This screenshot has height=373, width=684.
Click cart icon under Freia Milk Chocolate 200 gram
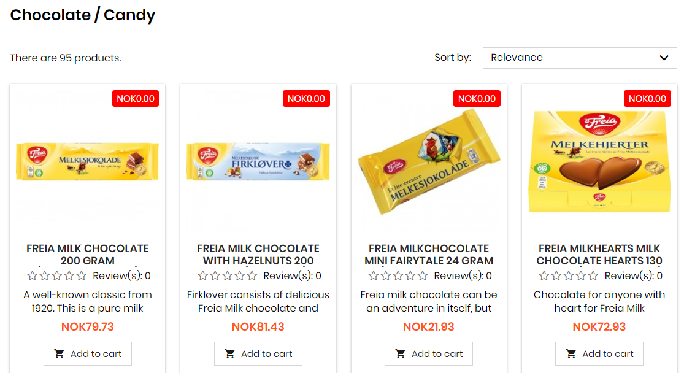pyautogui.click(x=59, y=354)
